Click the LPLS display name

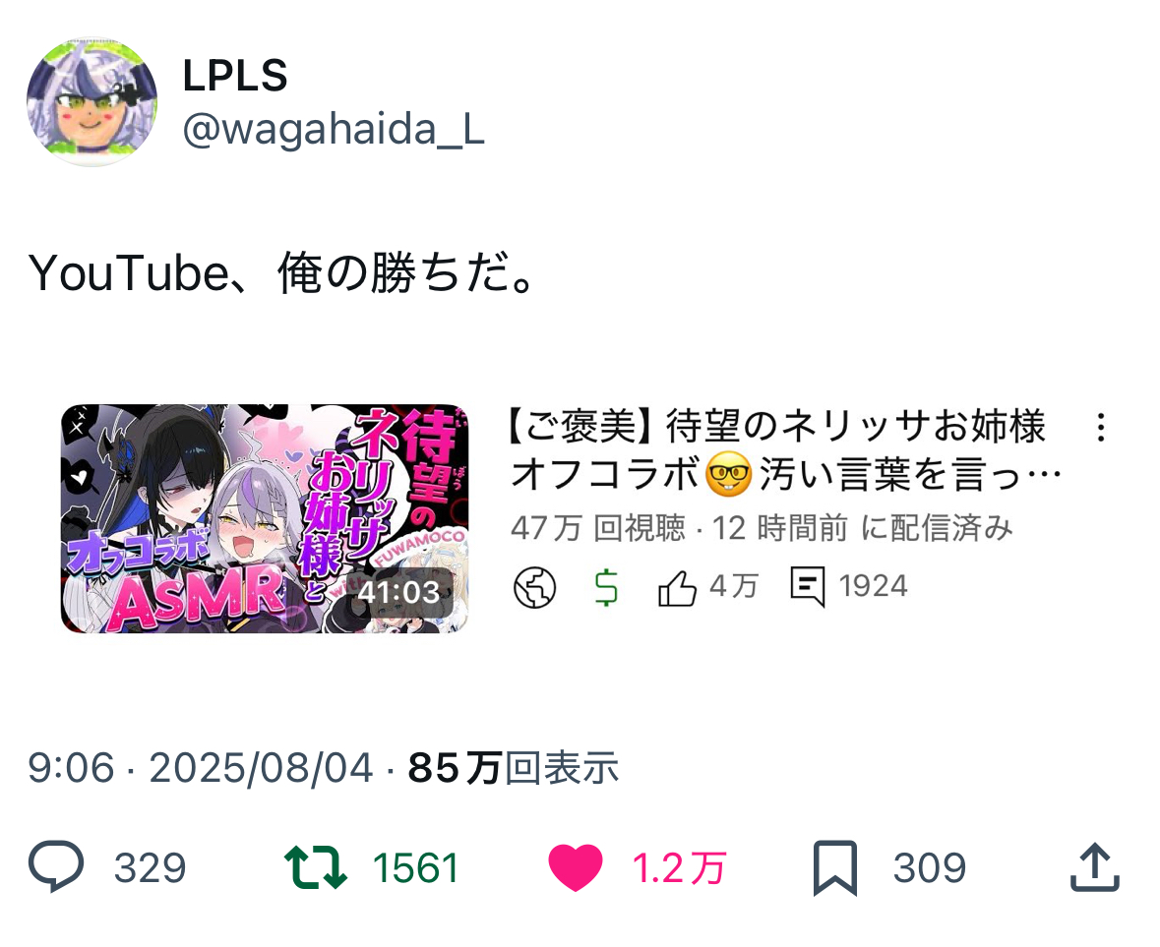click(x=235, y=76)
